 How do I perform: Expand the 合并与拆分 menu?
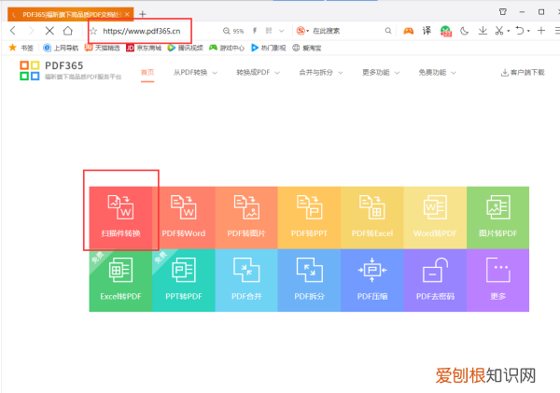[321, 73]
